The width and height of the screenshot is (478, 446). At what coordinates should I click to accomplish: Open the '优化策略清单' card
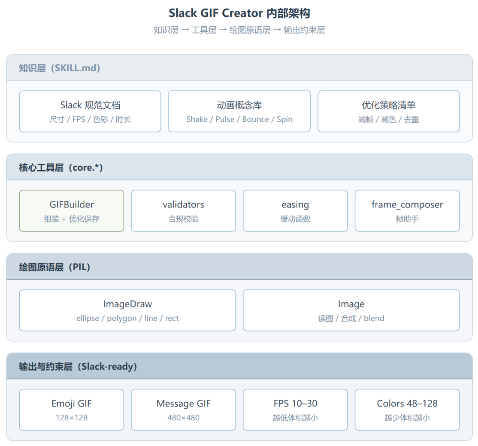pos(389,111)
